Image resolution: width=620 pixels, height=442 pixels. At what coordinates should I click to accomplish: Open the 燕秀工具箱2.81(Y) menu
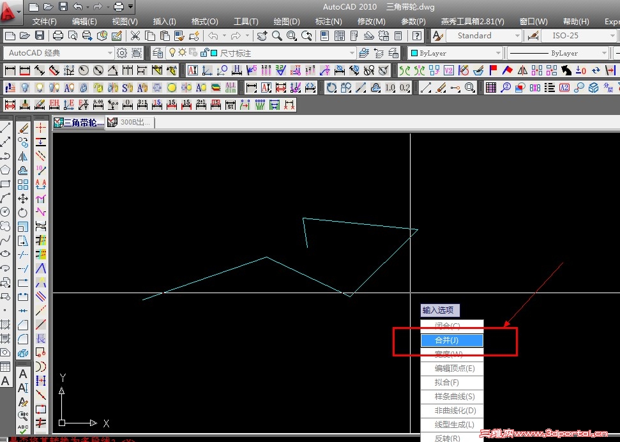point(473,21)
